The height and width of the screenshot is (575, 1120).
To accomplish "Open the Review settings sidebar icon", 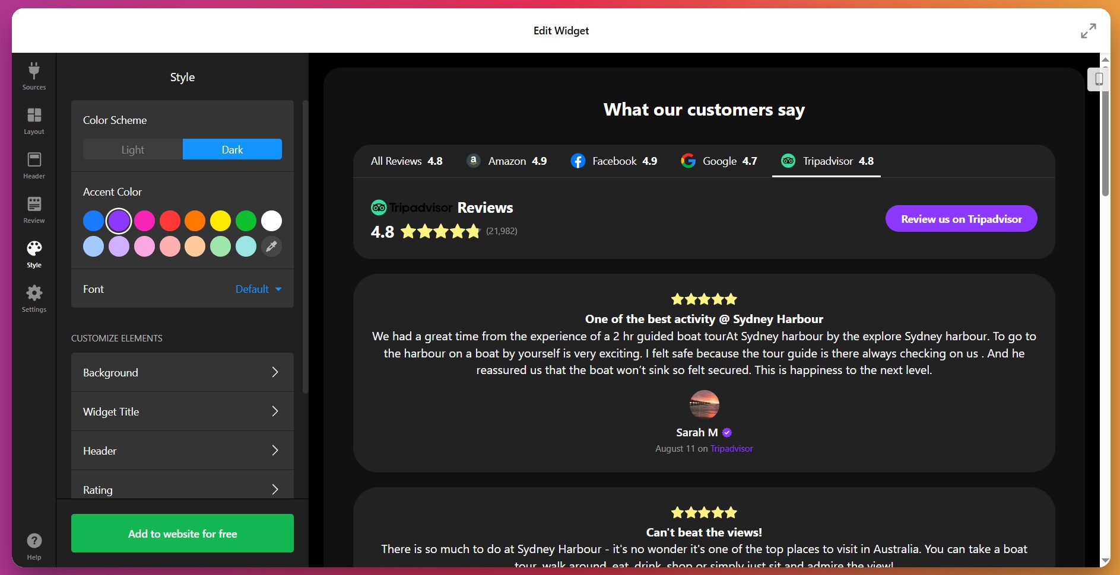I will 34,210.
